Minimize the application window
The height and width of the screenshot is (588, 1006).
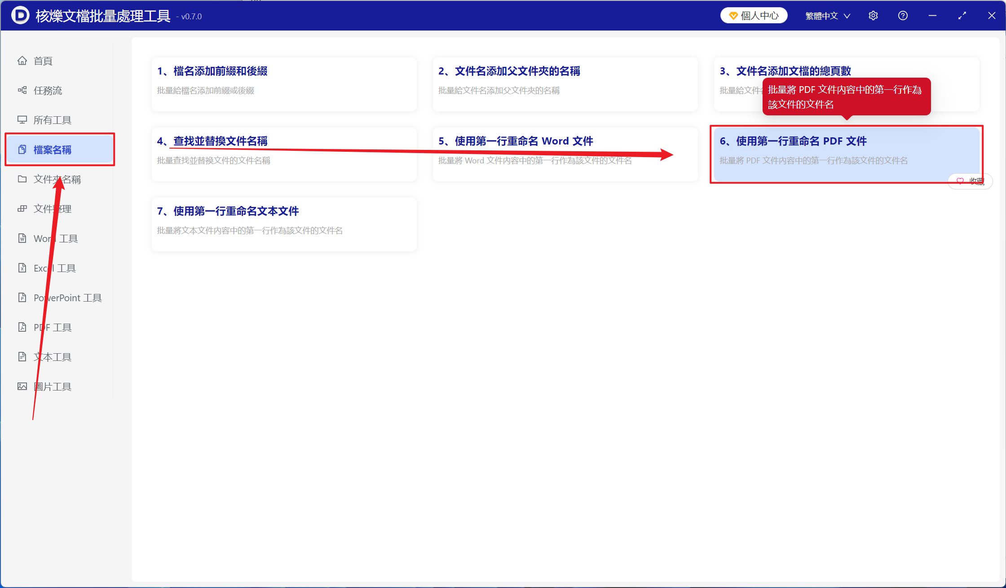click(x=932, y=16)
